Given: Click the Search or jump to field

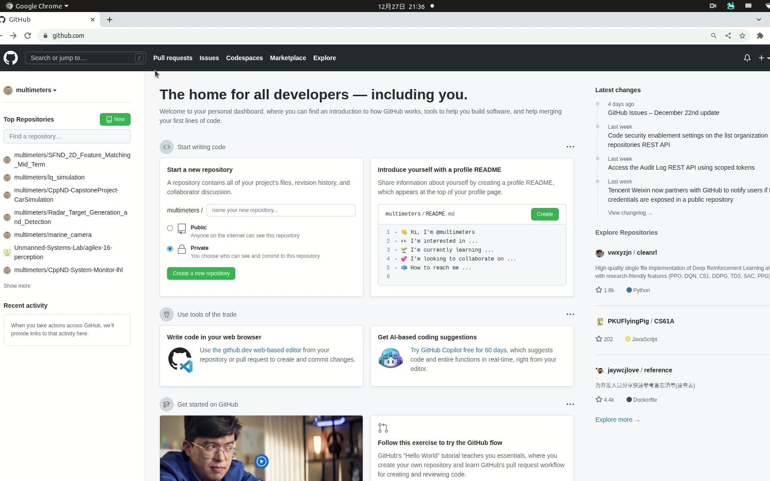Looking at the screenshot, I should click(x=86, y=58).
